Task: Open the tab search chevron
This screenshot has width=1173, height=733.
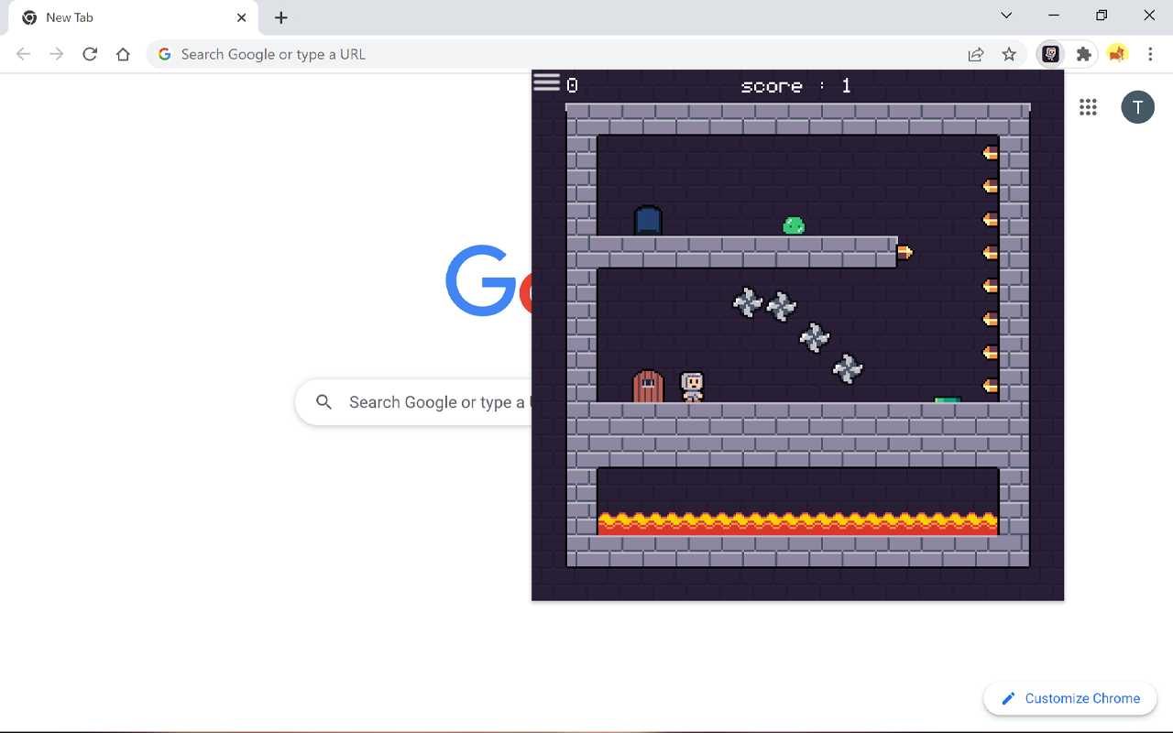Action: (1006, 16)
